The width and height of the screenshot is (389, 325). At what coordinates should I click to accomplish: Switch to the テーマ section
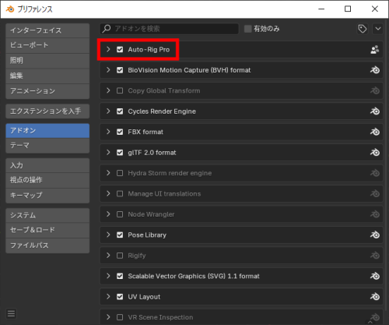tap(47, 146)
